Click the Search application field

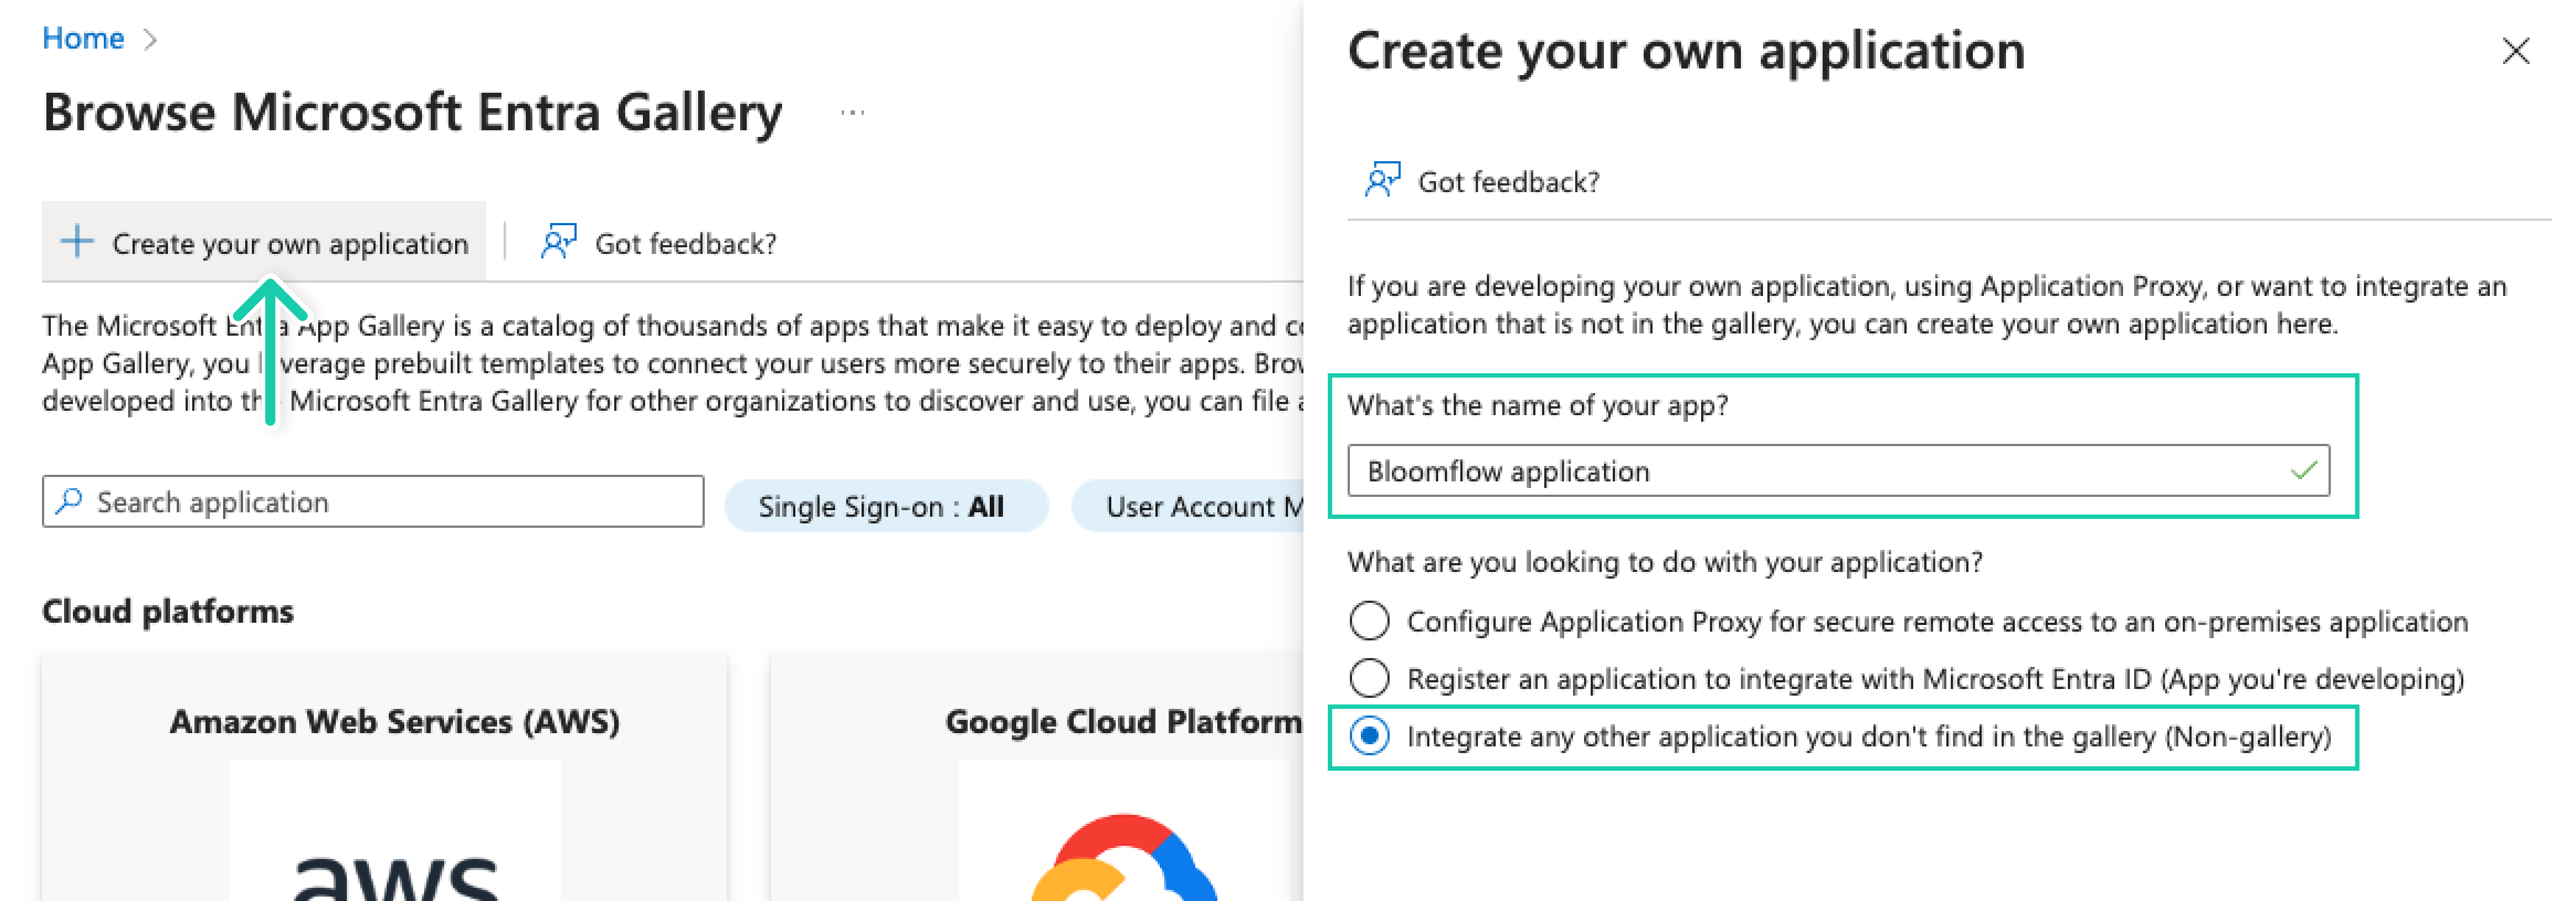coord(373,501)
